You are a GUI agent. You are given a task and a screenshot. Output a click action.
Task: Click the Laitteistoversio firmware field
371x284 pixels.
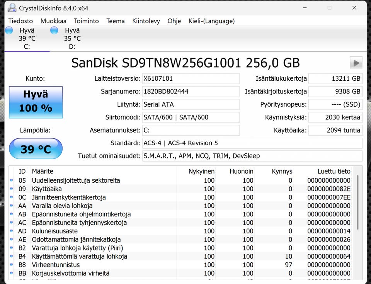(191, 78)
